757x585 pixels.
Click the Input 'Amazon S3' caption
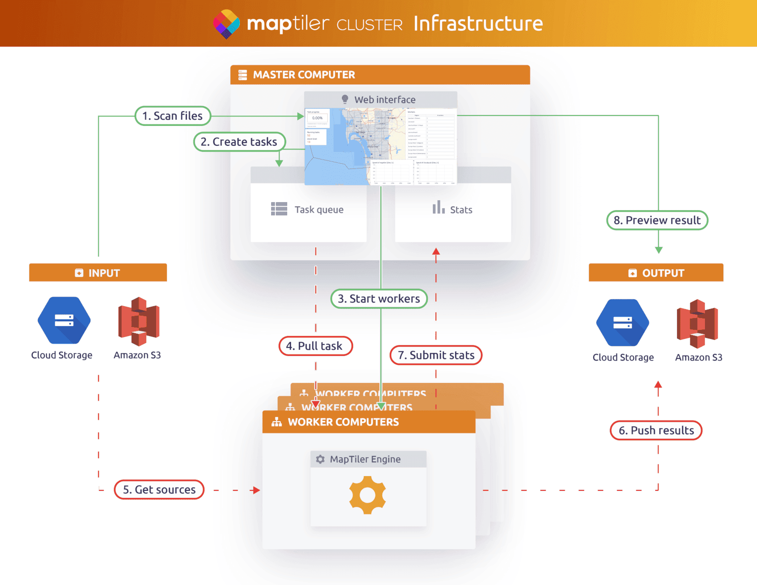[137, 355]
